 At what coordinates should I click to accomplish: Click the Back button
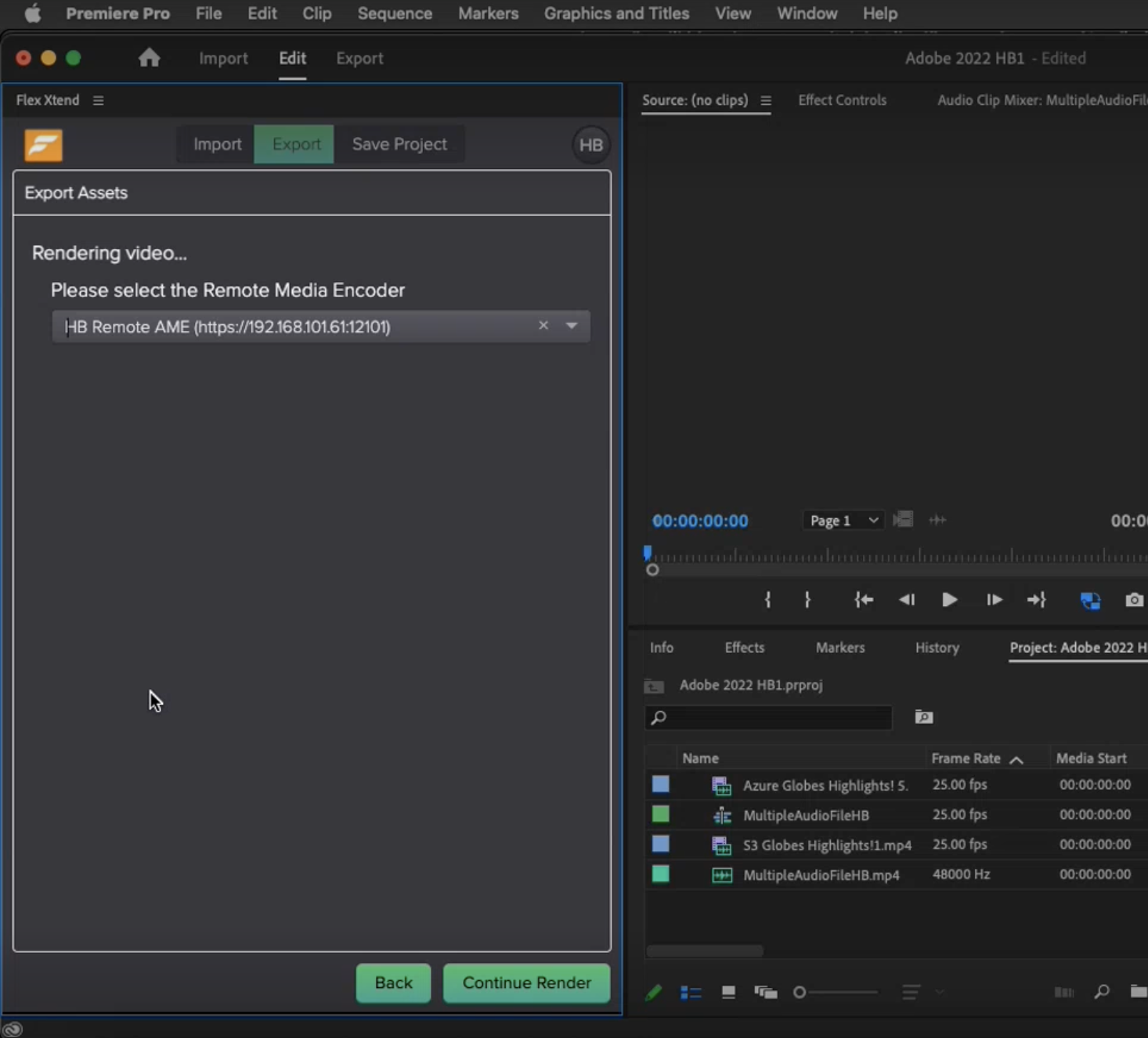[x=393, y=982]
